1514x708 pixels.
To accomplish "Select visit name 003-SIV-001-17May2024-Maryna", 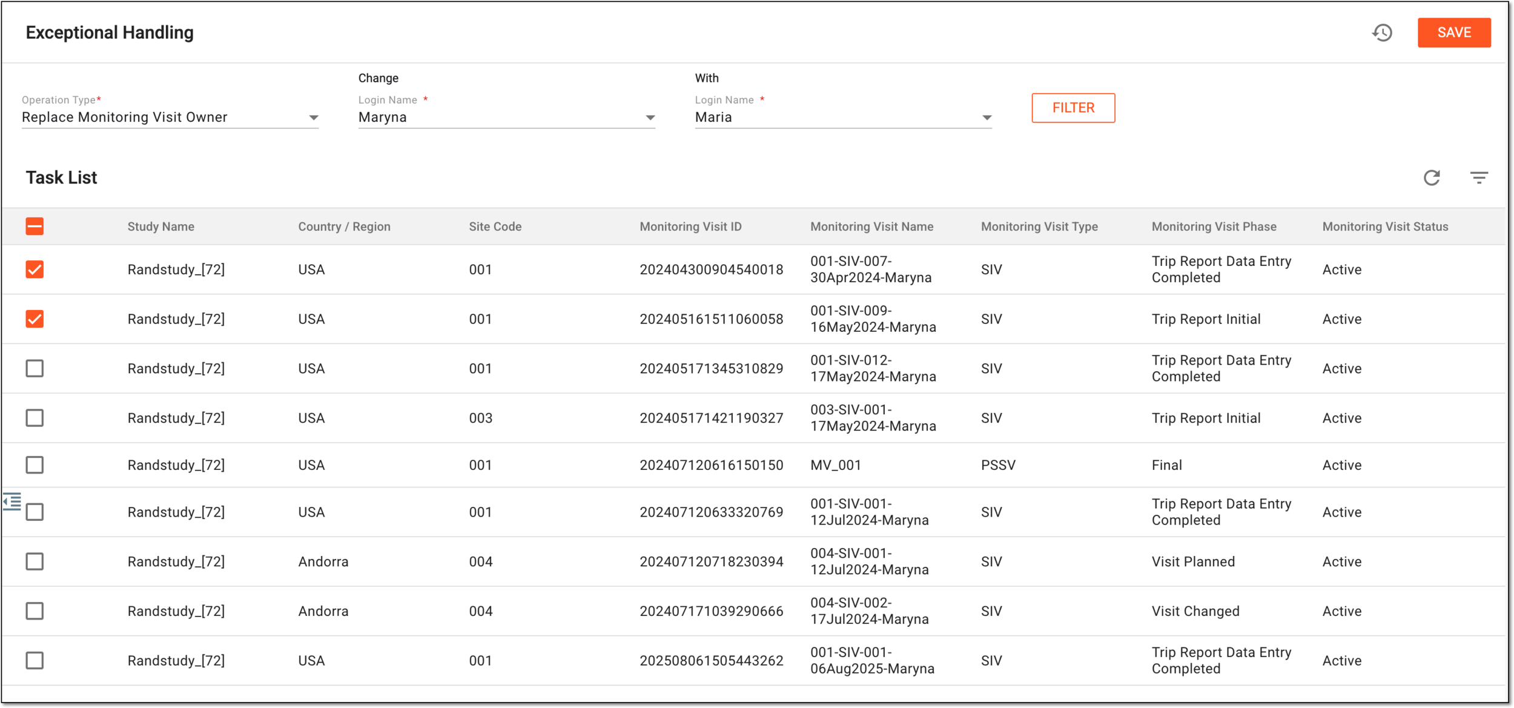I will pyautogui.click(x=873, y=418).
